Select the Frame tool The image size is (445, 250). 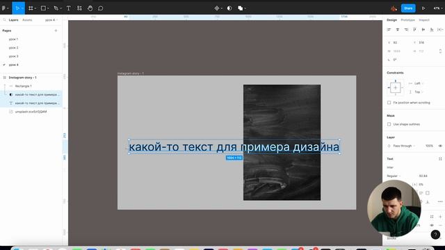(x=31, y=8)
